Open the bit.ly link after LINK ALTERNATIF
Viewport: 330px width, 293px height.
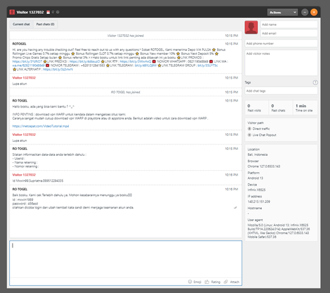pos(58,69)
